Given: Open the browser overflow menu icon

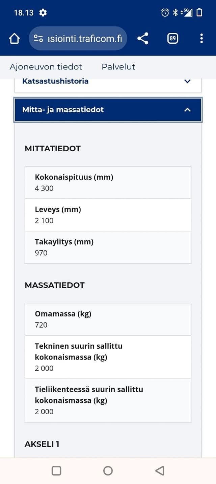Looking at the screenshot, I should [201, 38].
